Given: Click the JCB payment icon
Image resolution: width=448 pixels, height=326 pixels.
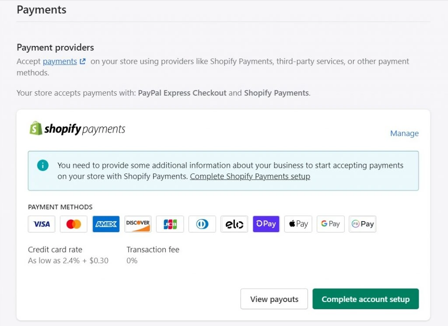Looking at the screenshot, I should pos(170,224).
